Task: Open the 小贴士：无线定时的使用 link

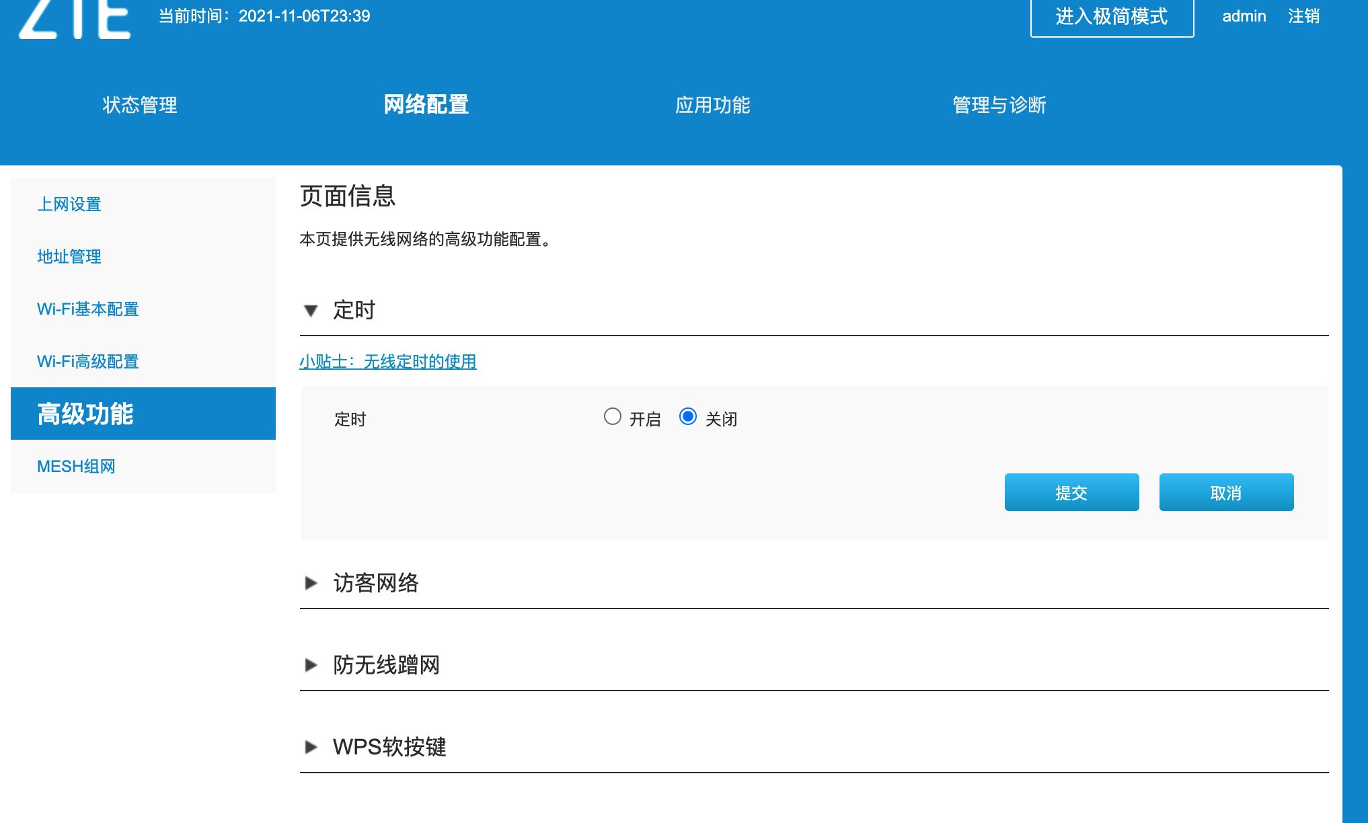Action: pos(387,361)
